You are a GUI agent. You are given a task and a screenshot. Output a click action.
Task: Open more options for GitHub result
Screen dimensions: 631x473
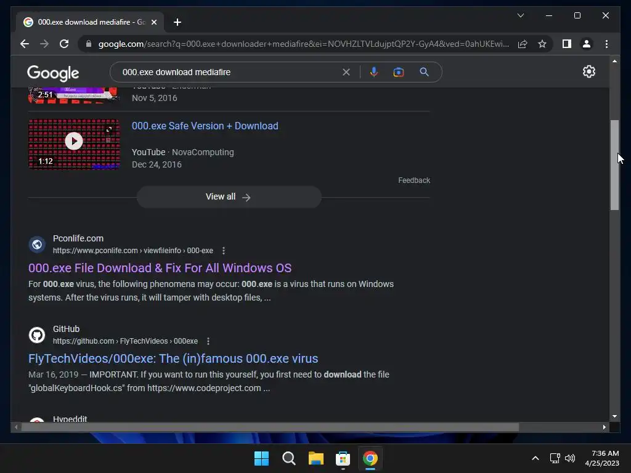pos(208,341)
